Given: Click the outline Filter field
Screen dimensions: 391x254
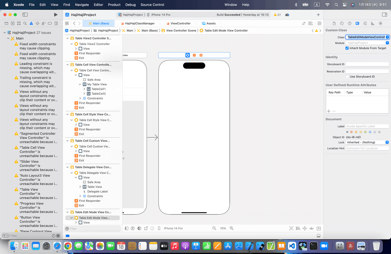Looking at the screenshot, I should (x=92, y=229).
